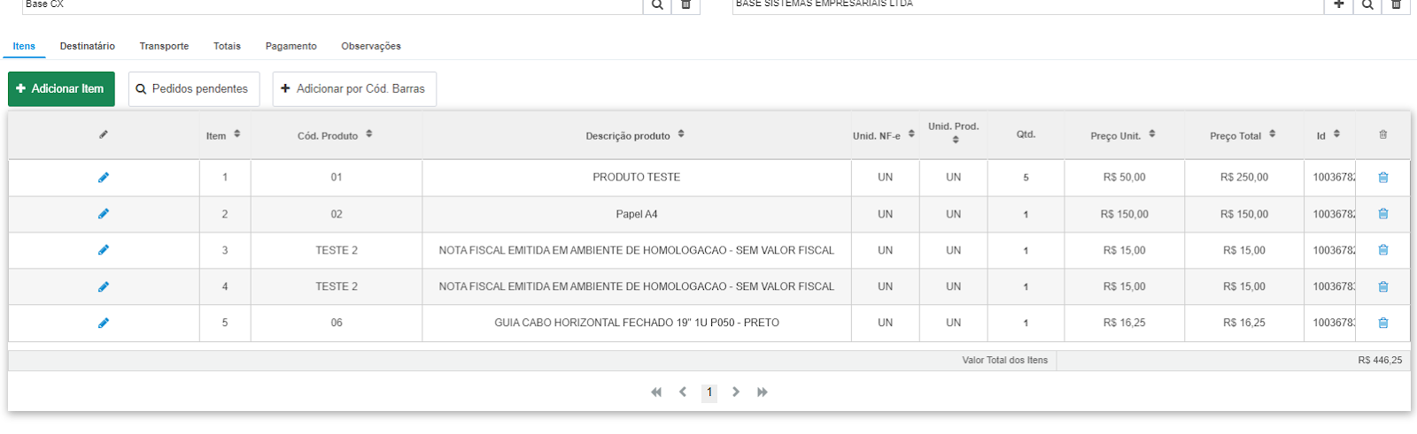Add new entry with plus beside BASE SISTEMAS
1417x434 pixels.
pos(1339,4)
